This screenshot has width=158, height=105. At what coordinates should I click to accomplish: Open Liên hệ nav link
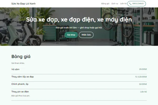123,3
